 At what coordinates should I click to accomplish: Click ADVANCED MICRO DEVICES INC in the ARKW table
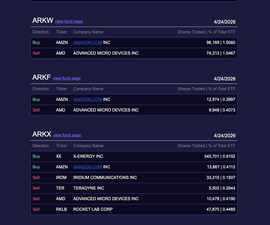pyautogui.click(x=106, y=53)
